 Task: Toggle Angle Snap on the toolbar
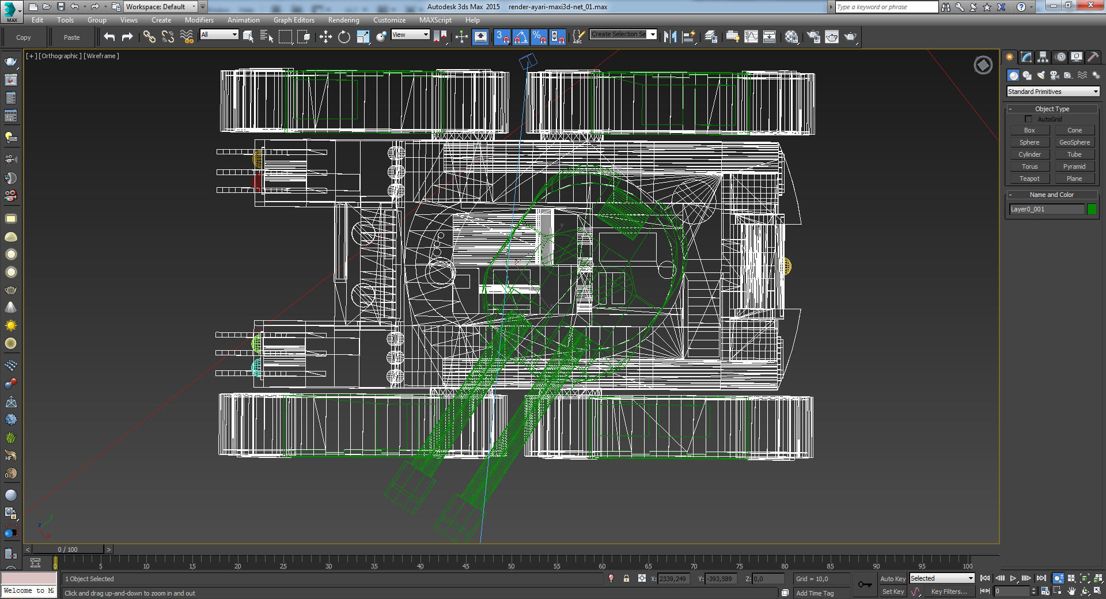(521, 37)
